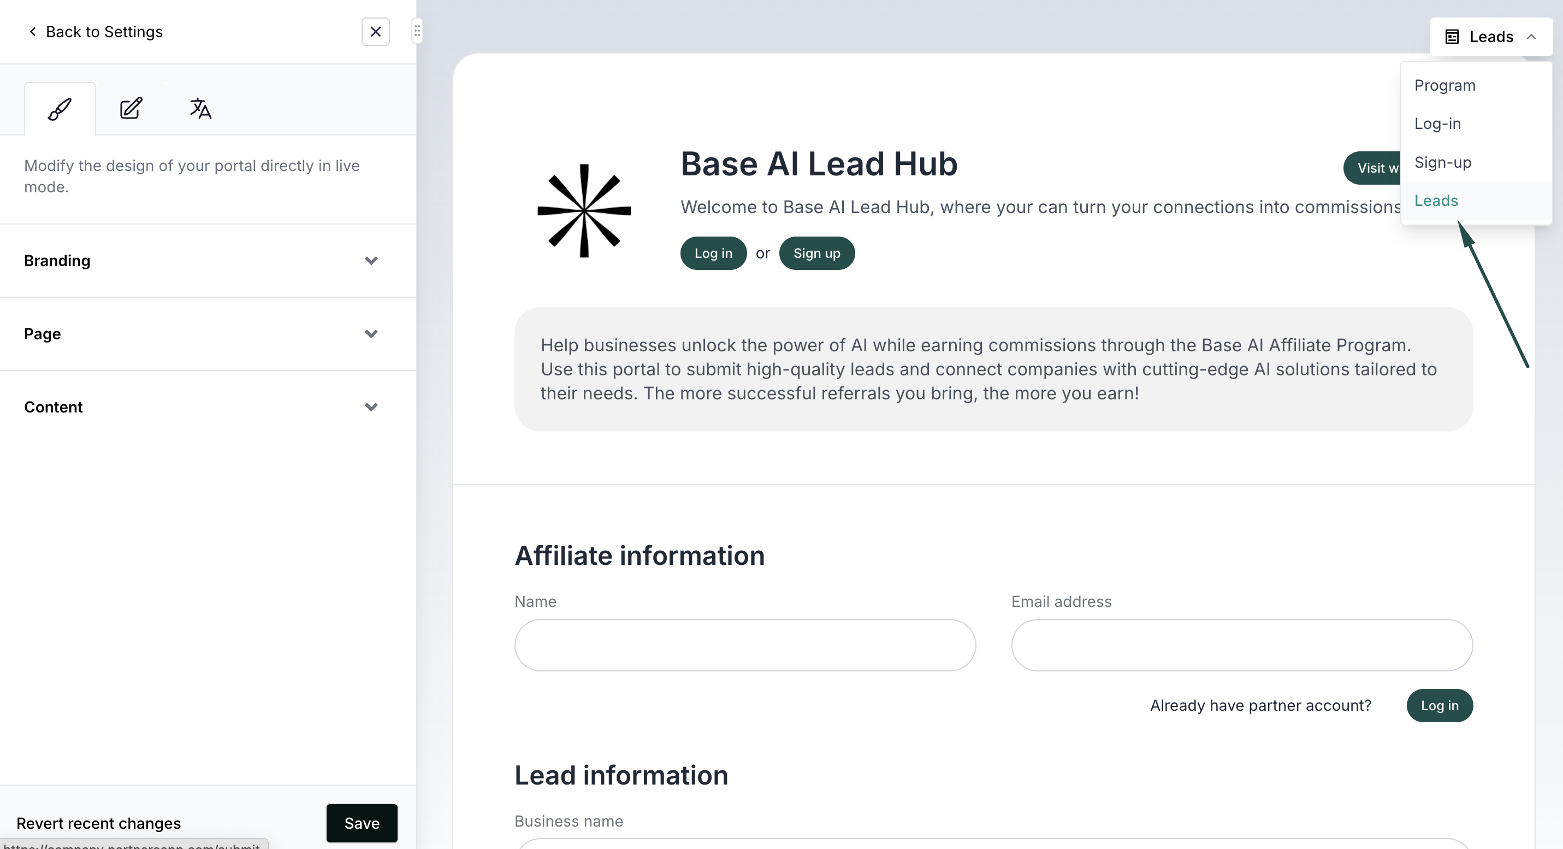Choose Leads in page menu
1563x849 pixels.
click(1436, 201)
